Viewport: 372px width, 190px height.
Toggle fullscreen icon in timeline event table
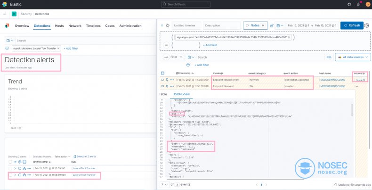coord(162,73)
